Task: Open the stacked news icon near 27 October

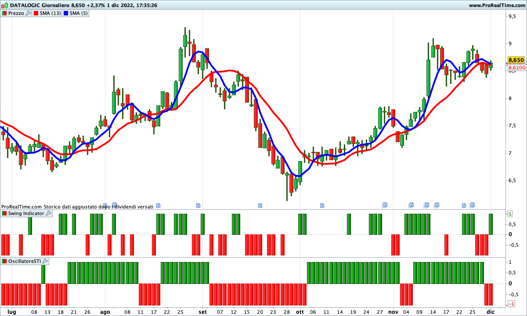Action: click(x=385, y=205)
